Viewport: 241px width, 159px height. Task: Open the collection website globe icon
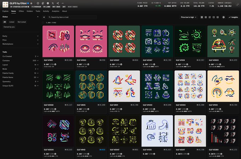pyautogui.click(x=48, y=3)
